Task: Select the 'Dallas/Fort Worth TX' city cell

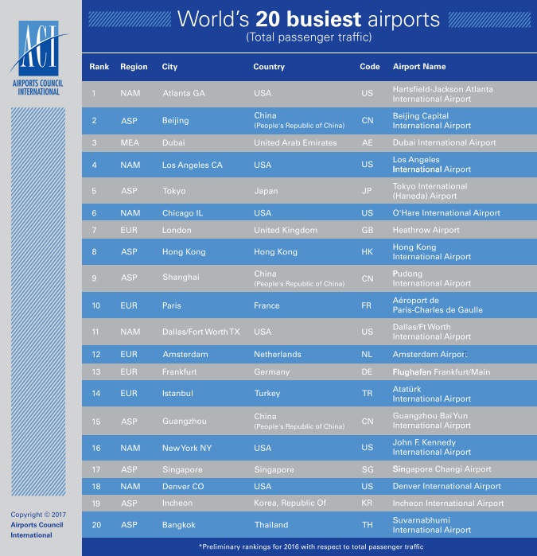Action: 201,332
